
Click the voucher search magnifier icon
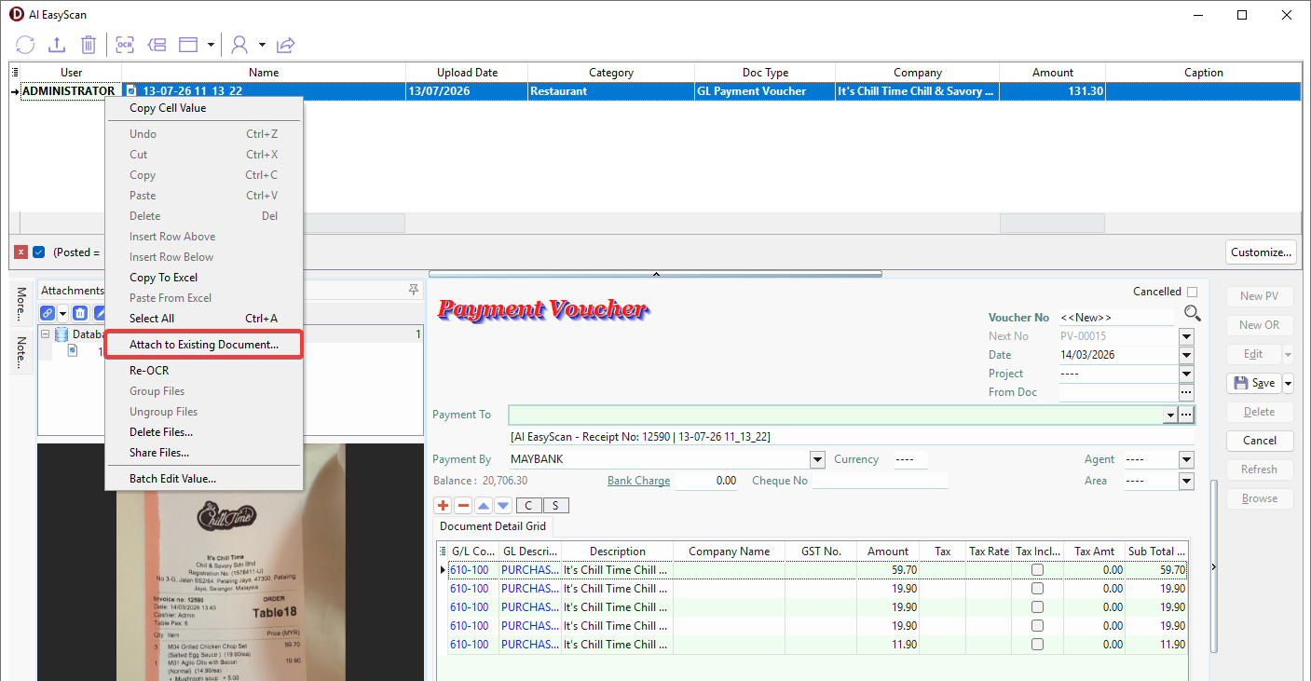click(x=1193, y=314)
